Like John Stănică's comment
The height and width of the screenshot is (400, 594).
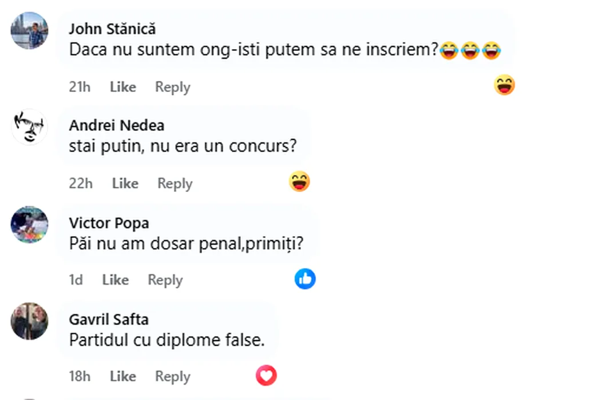click(x=123, y=87)
